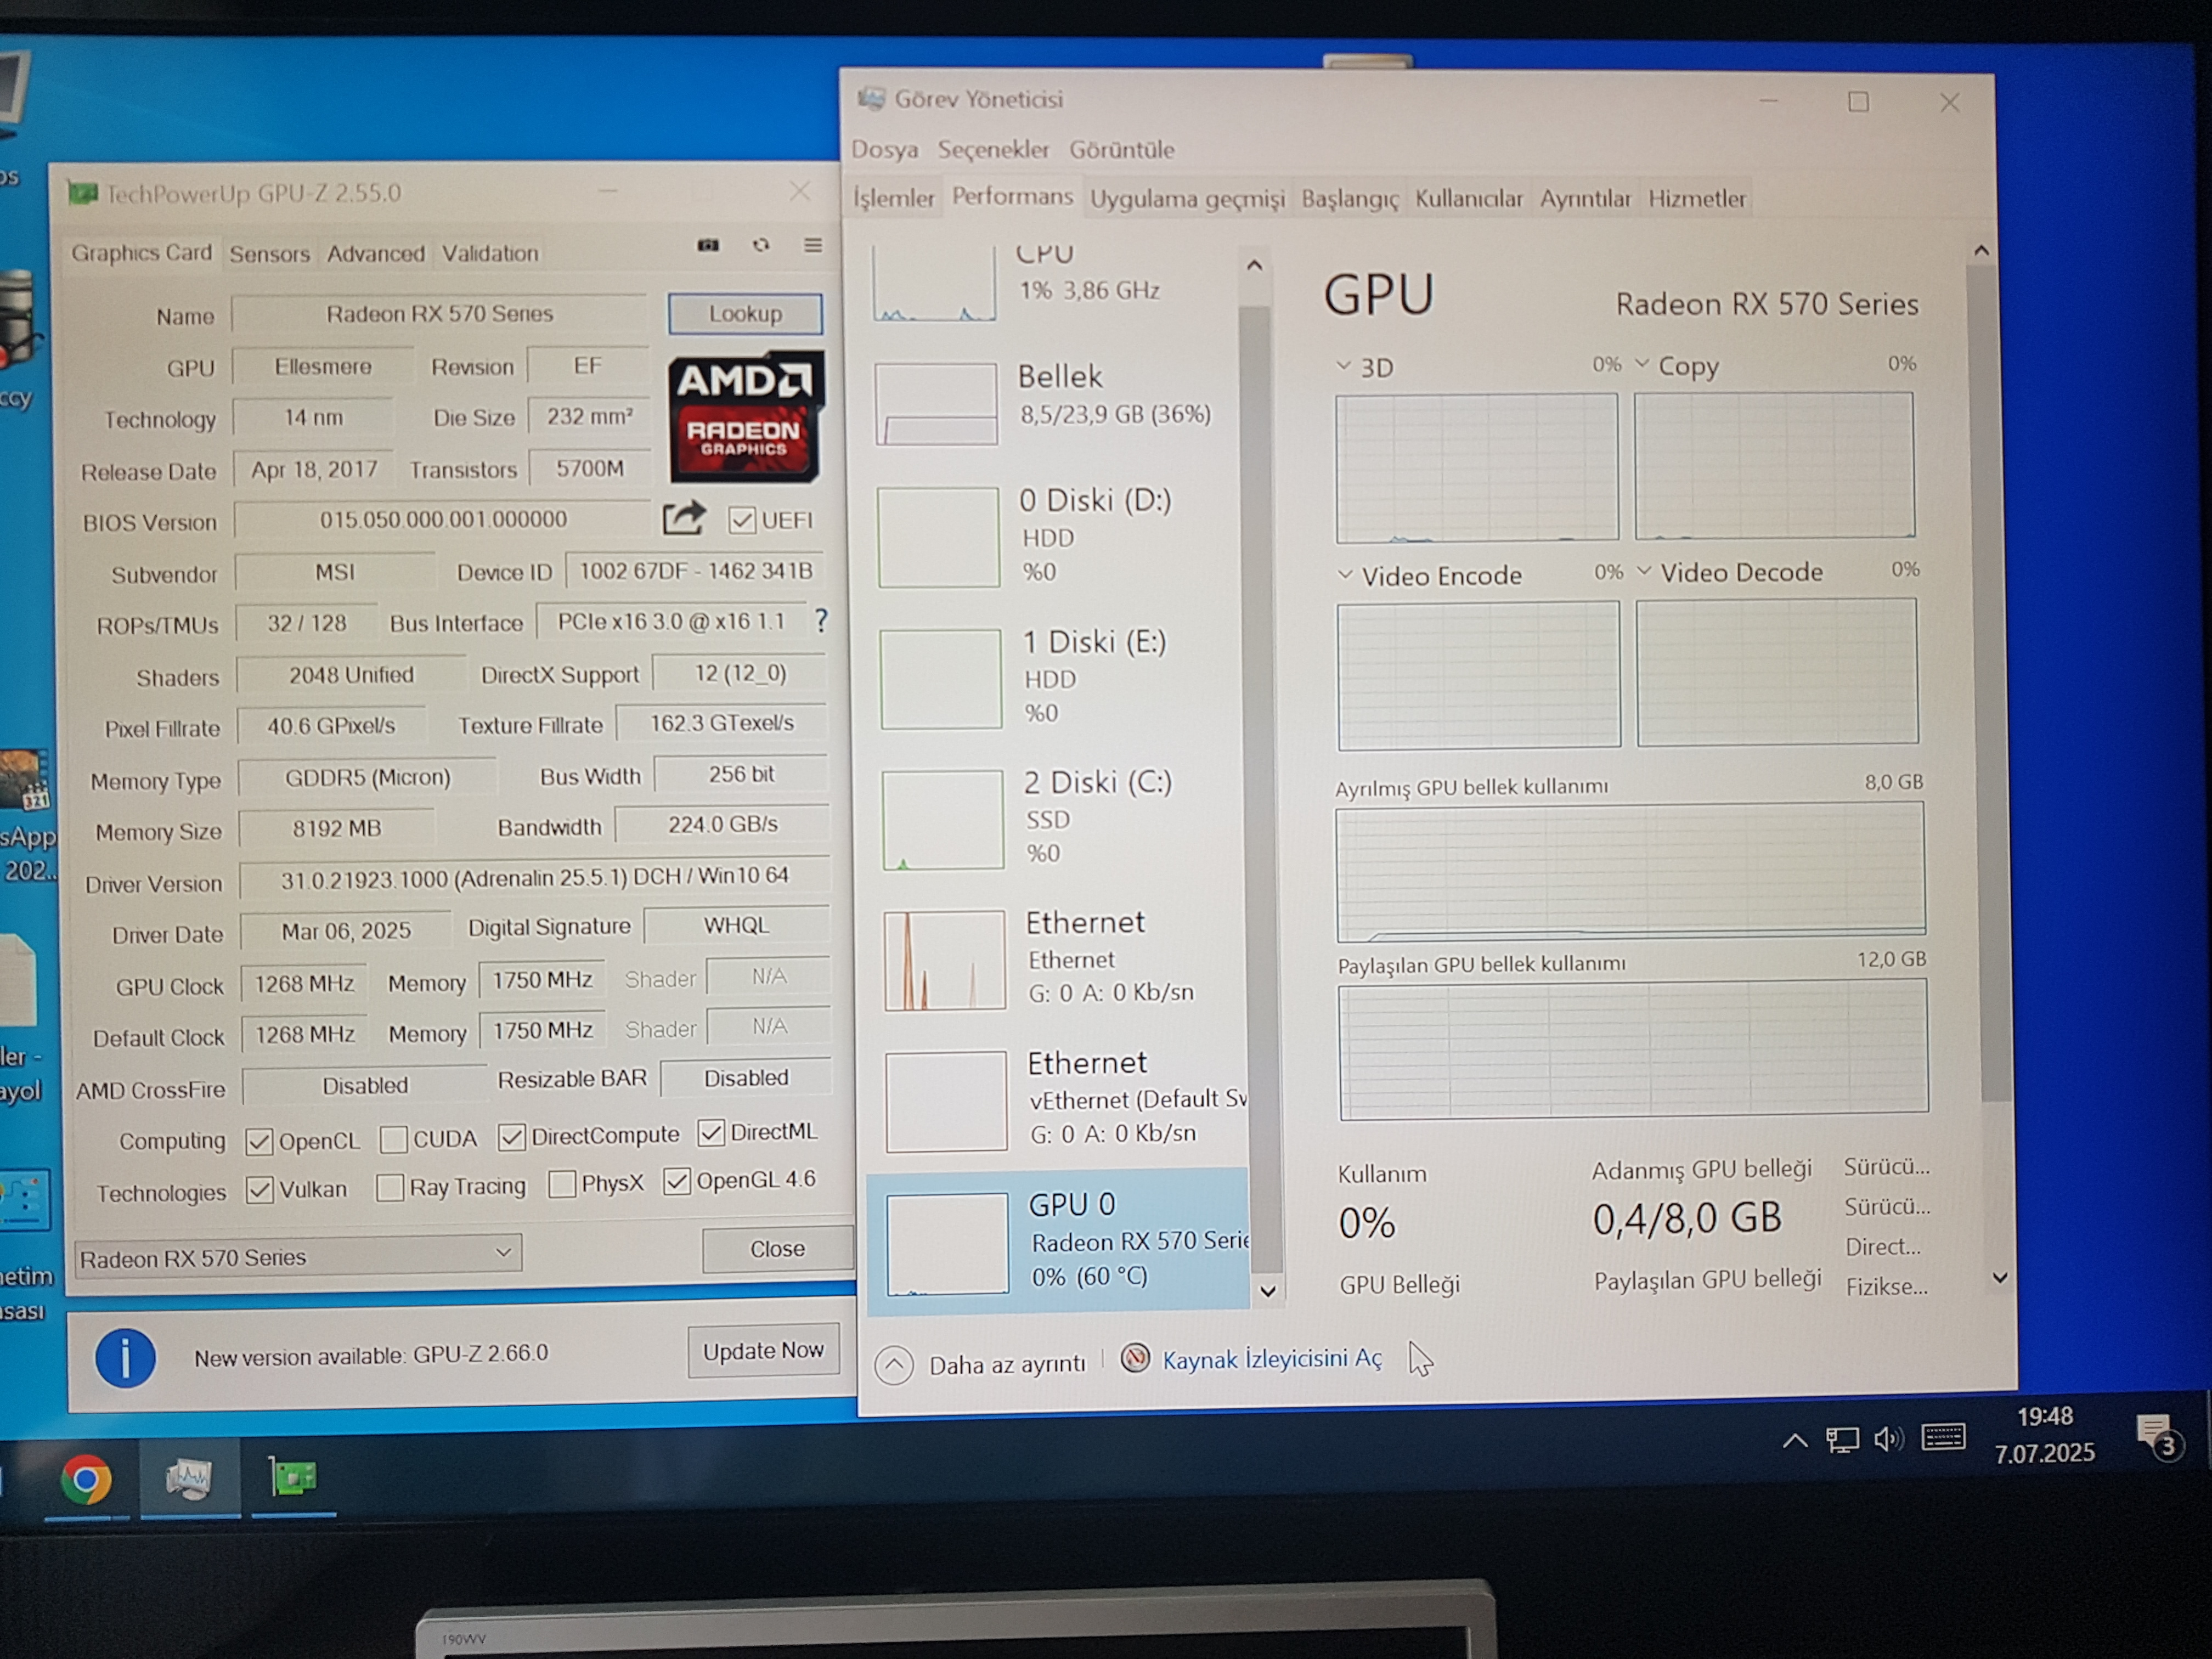The image size is (2212, 1659).
Task: Click fewer details circle arrow icon
Action: tap(894, 1364)
